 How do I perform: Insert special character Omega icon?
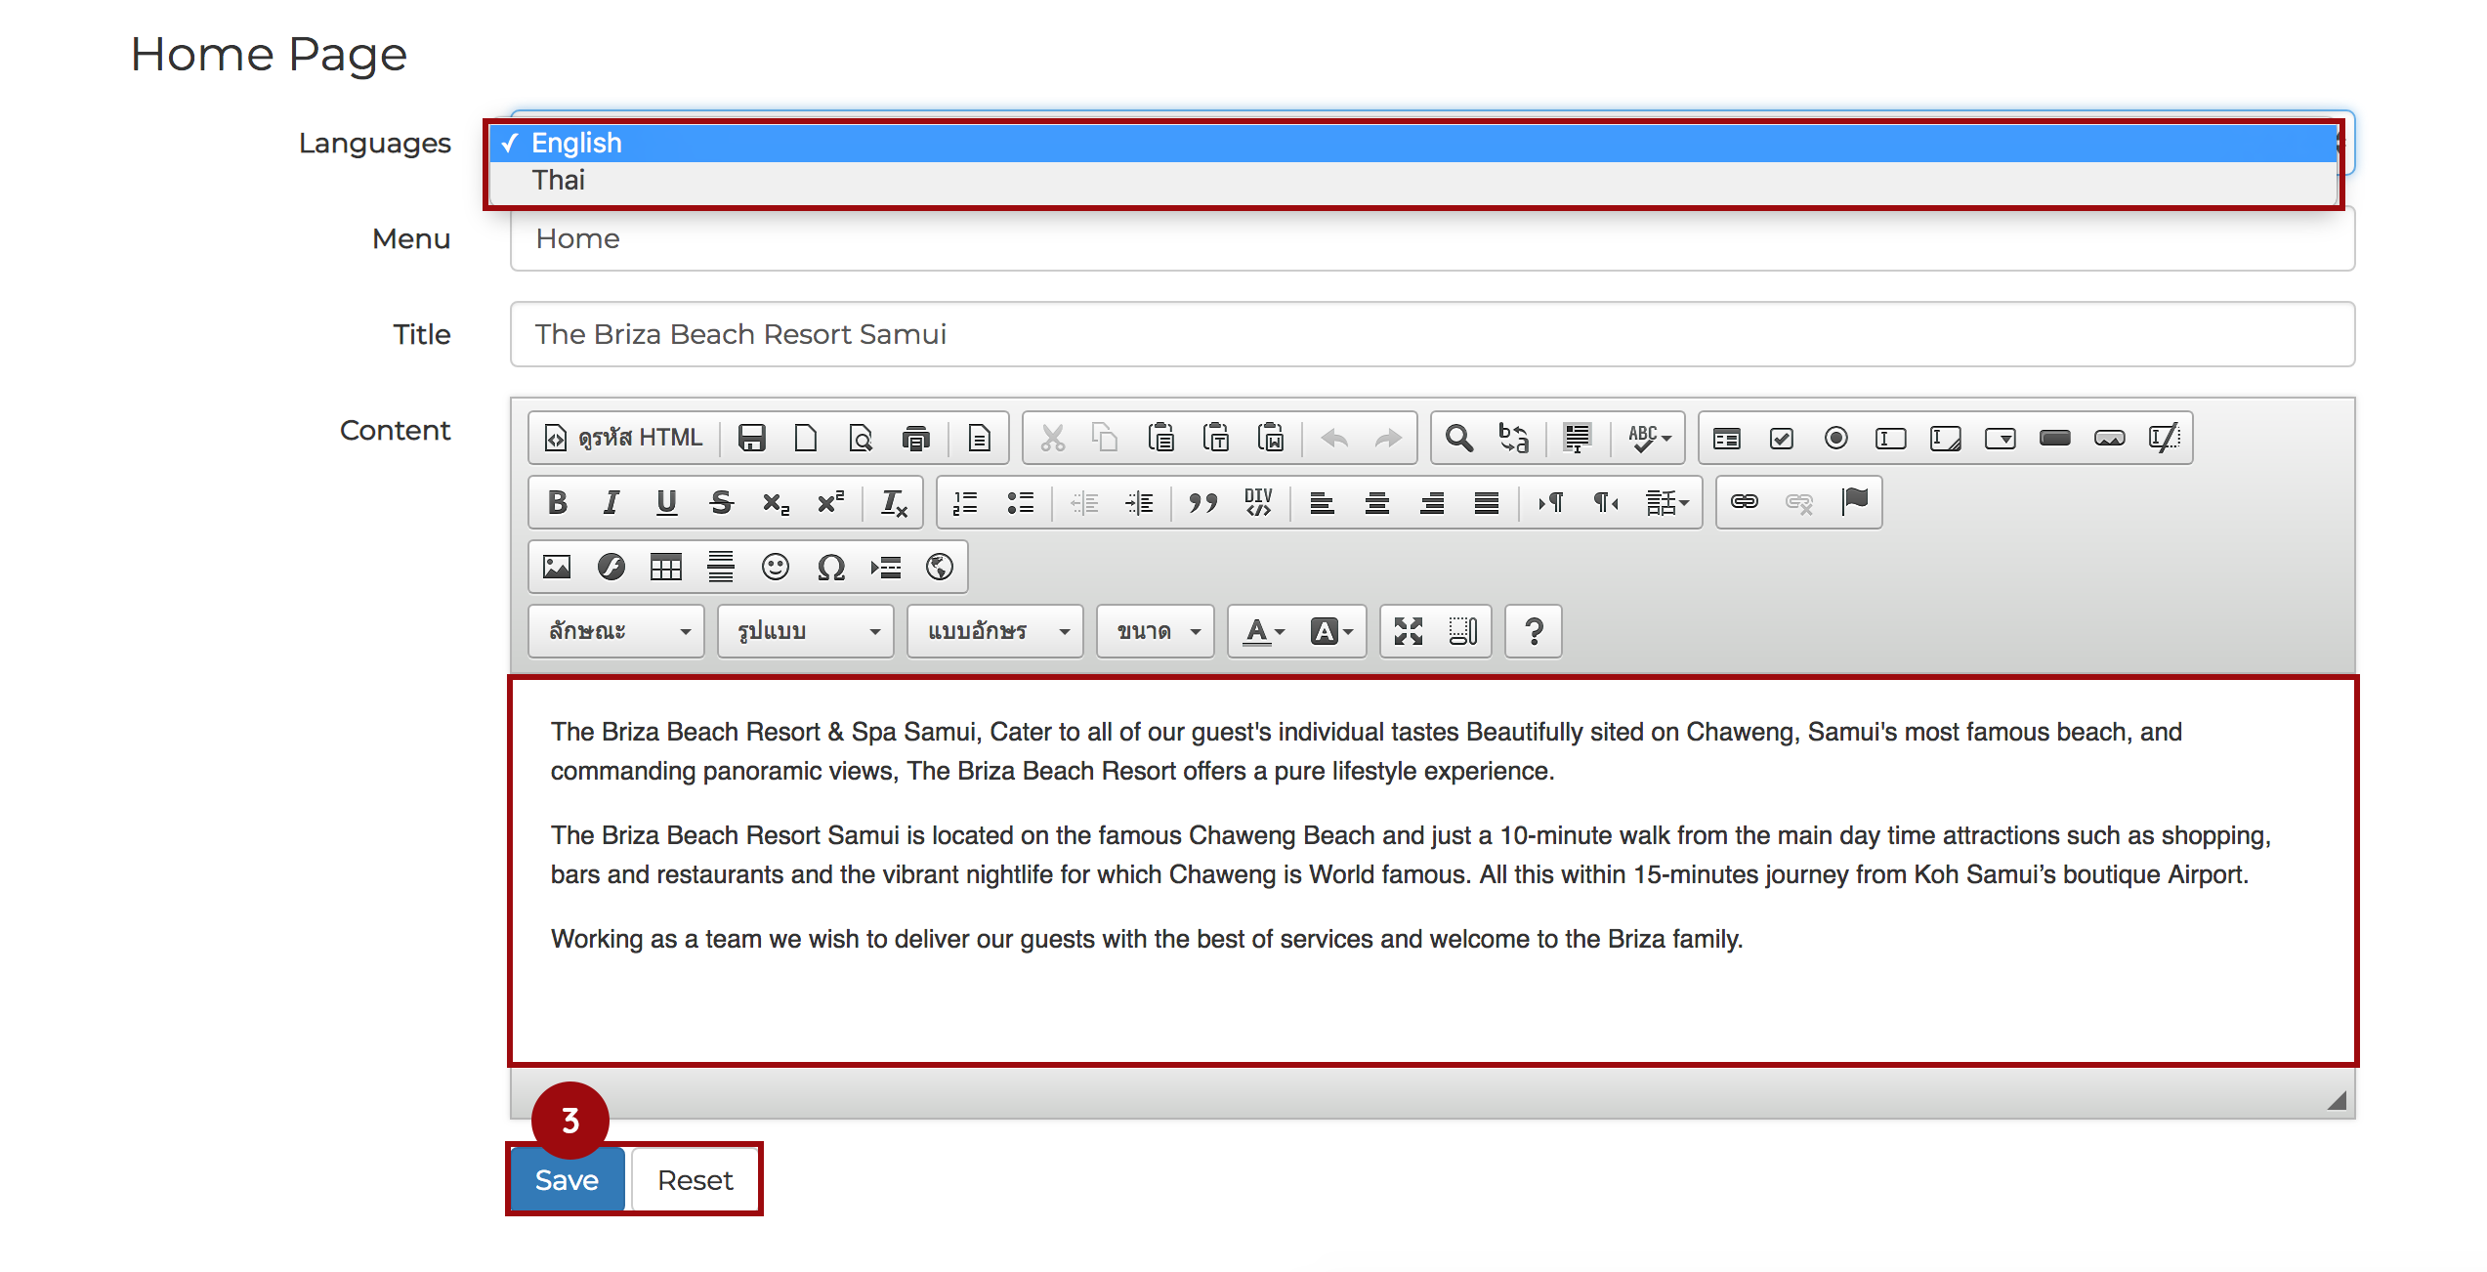click(x=830, y=567)
